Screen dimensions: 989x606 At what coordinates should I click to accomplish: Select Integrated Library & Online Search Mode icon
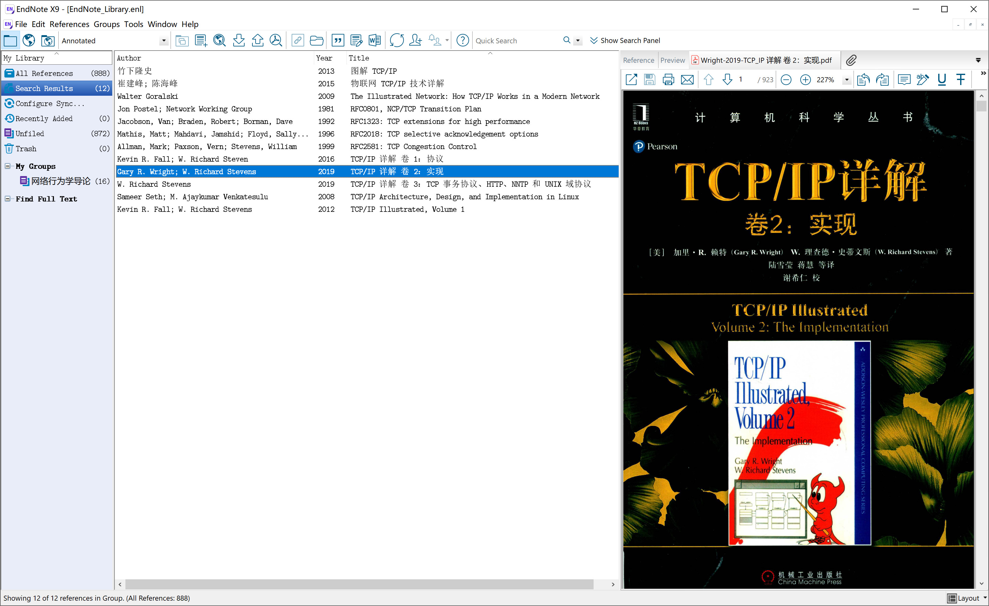48,40
